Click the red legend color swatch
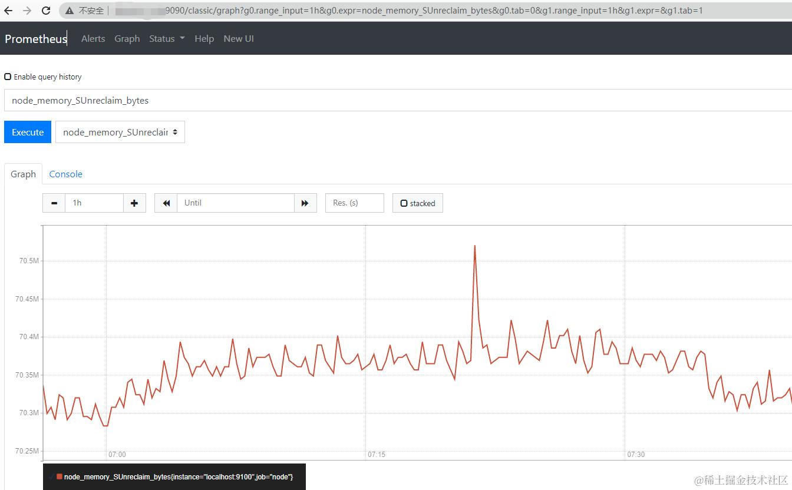 tap(60, 476)
